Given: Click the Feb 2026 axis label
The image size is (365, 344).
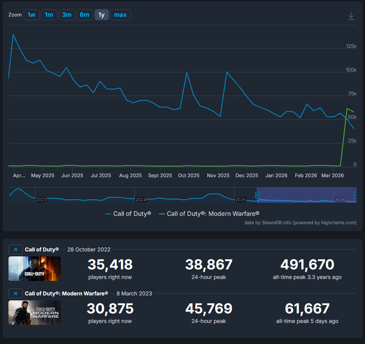Looking at the screenshot, I should [306, 176].
